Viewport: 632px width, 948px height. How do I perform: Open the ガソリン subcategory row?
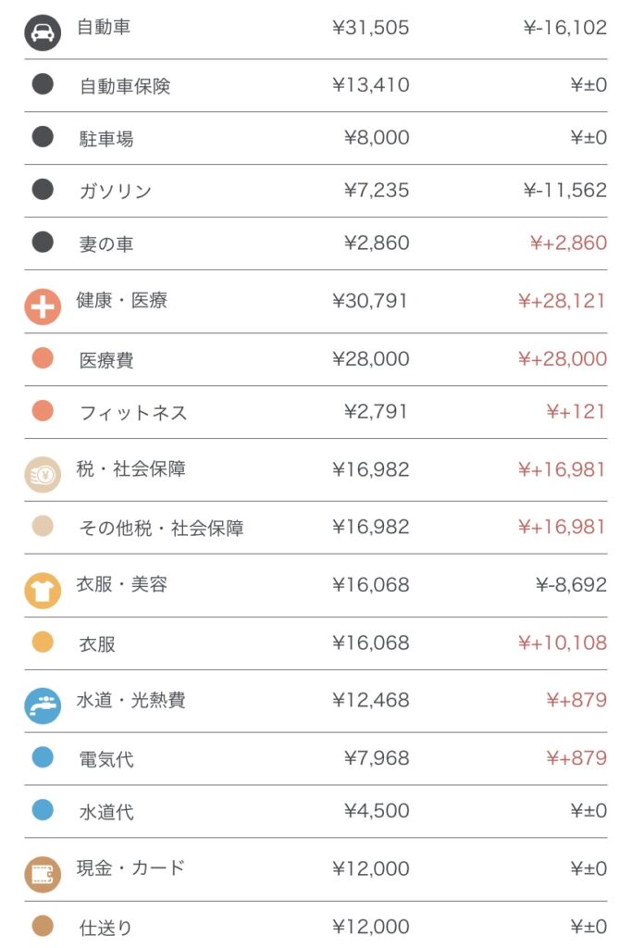click(116, 192)
